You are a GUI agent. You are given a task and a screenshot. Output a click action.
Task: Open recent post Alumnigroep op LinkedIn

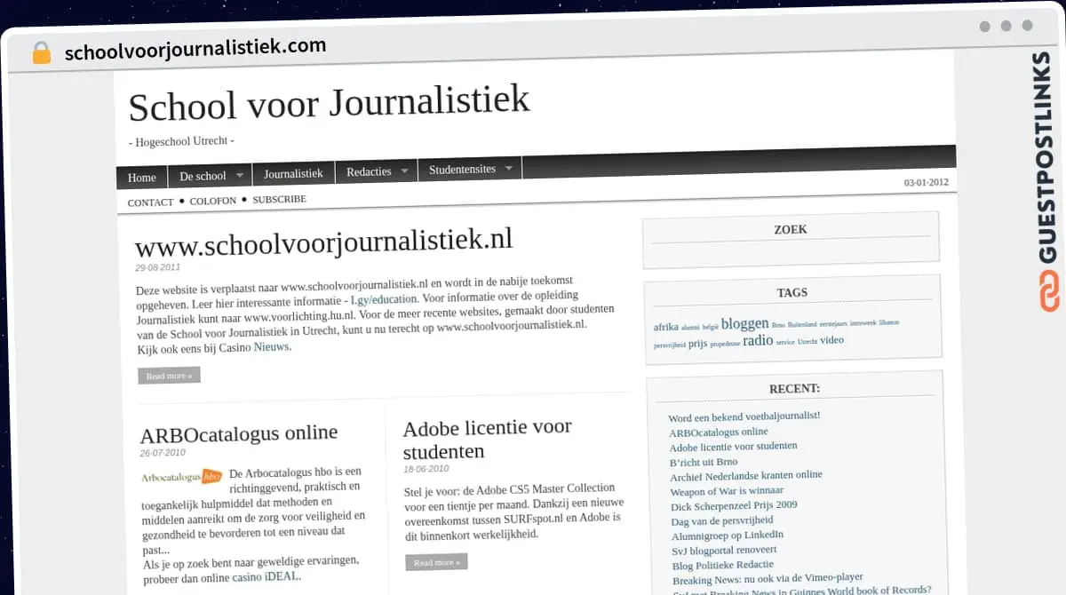(x=728, y=535)
